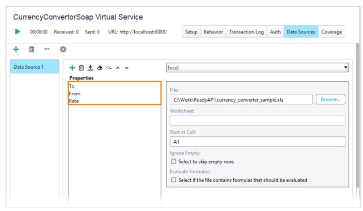This screenshot has width=363, height=211.
Task: Click the empty Worksheet input field
Action: pyautogui.click(x=257, y=121)
